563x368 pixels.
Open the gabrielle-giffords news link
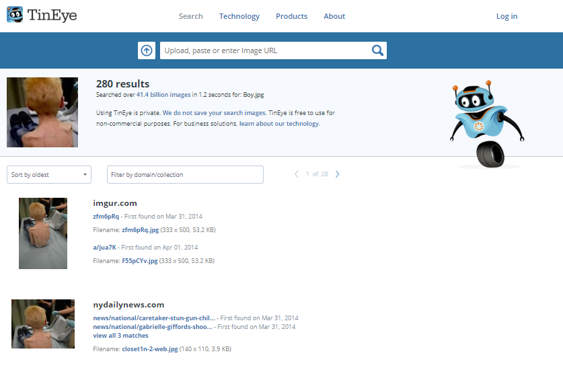(153, 327)
